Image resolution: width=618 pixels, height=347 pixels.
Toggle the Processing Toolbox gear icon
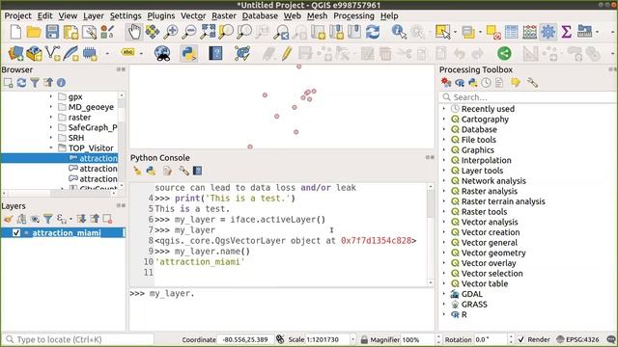(548, 32)
